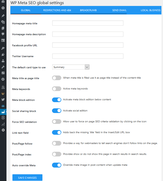
Task: Click the blue folded map icon
Action: 3,106
